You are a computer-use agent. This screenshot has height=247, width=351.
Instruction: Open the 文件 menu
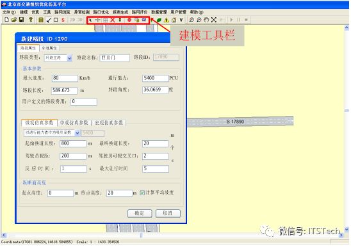click(x=9, y=12)
